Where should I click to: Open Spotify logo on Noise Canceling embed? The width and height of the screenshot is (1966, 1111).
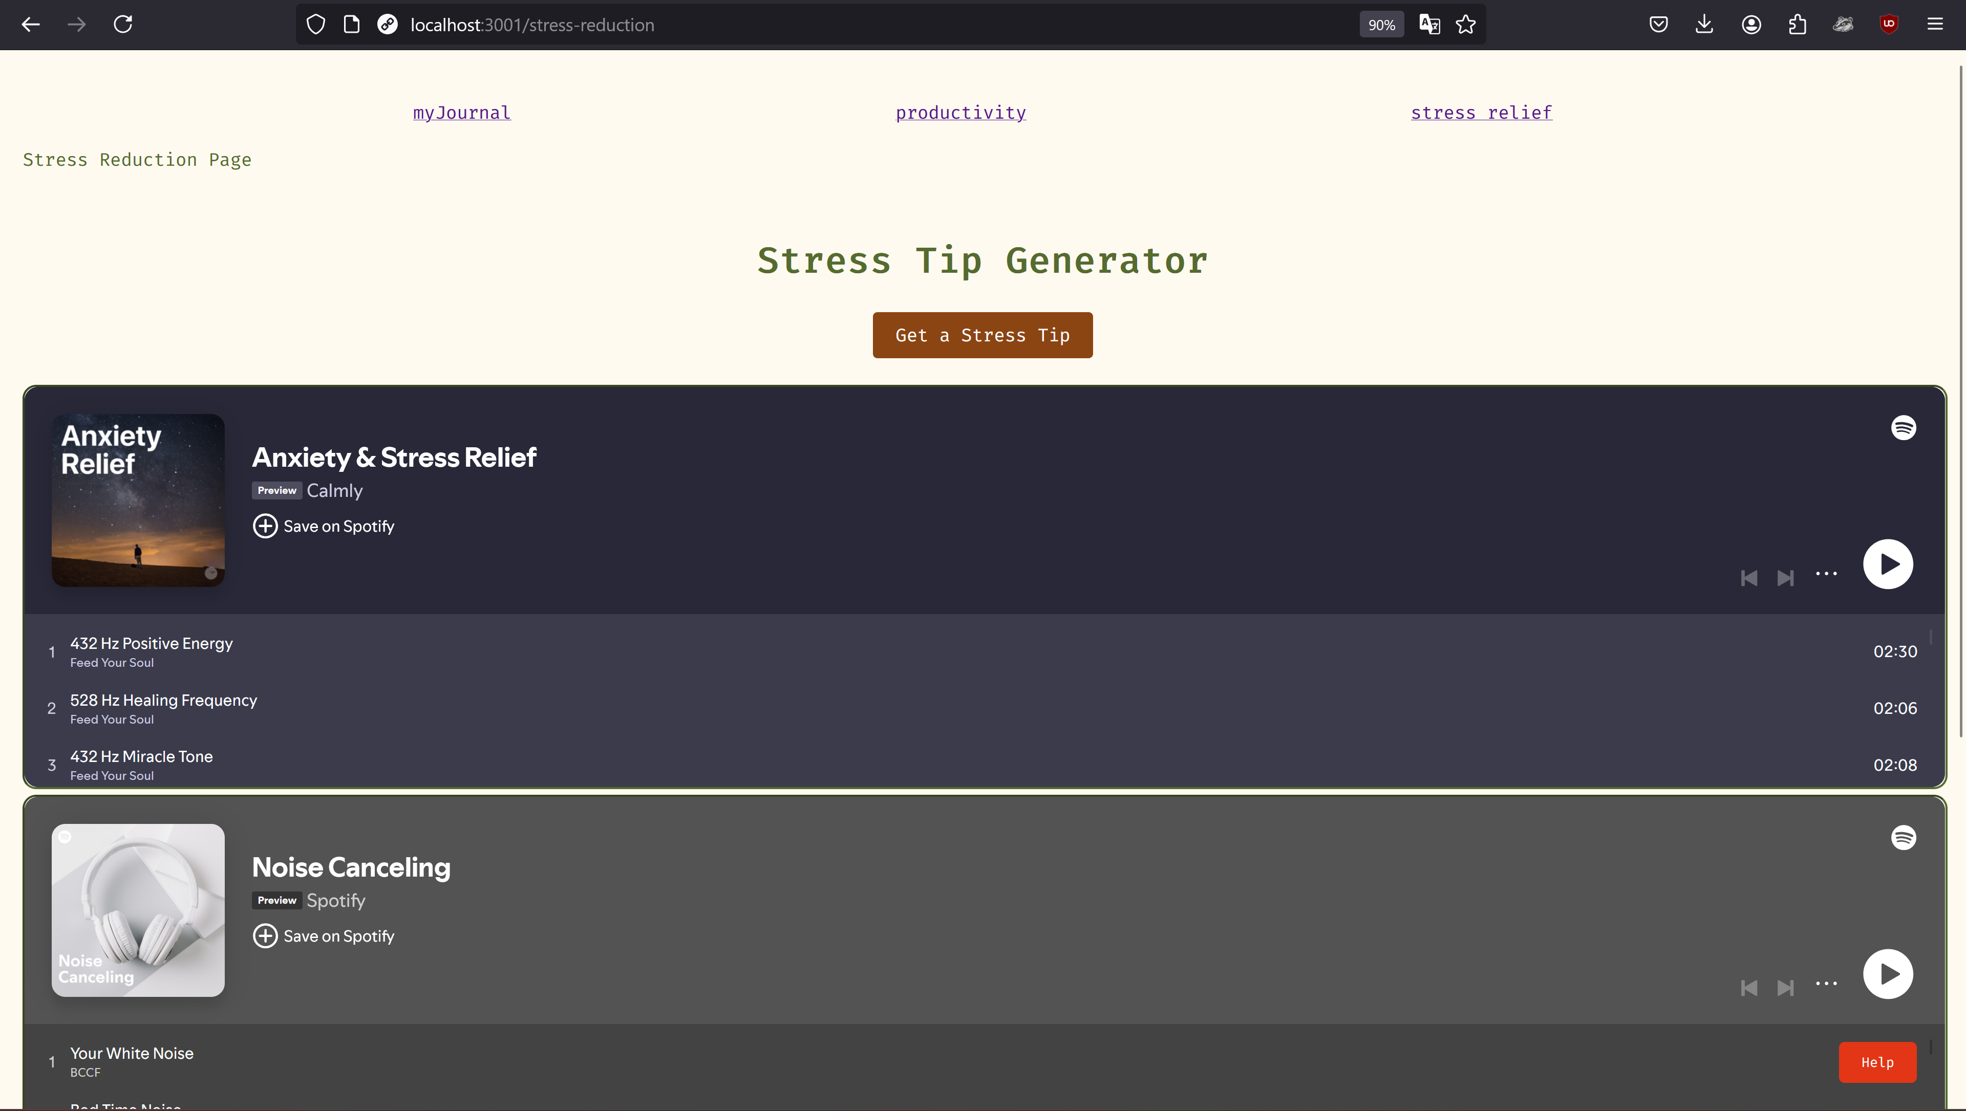point(1904,838)
